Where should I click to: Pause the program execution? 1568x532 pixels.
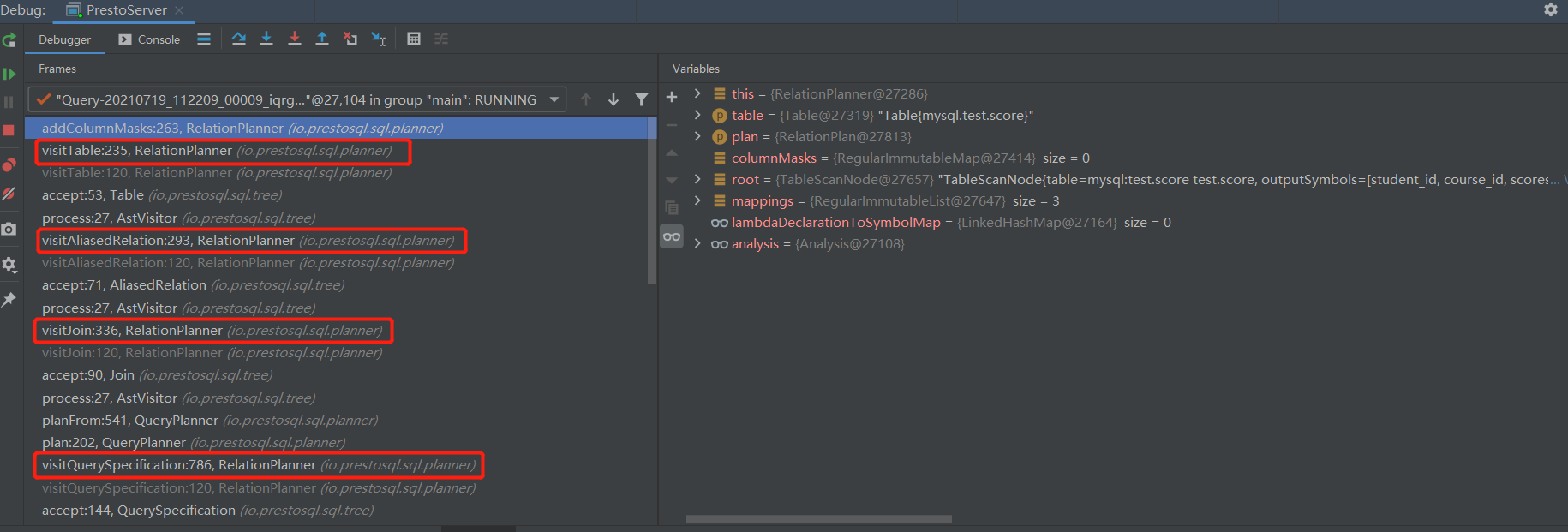tap(9, 102)
